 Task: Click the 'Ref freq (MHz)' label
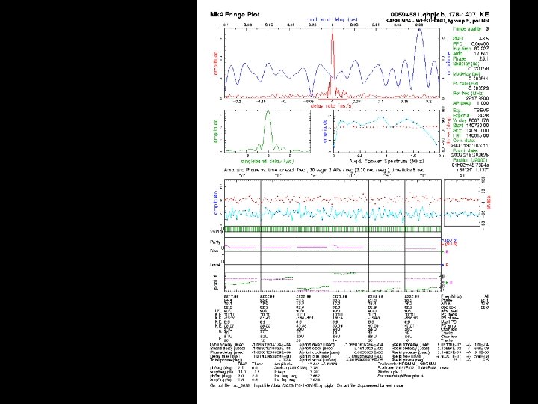[x=468, y=93]
